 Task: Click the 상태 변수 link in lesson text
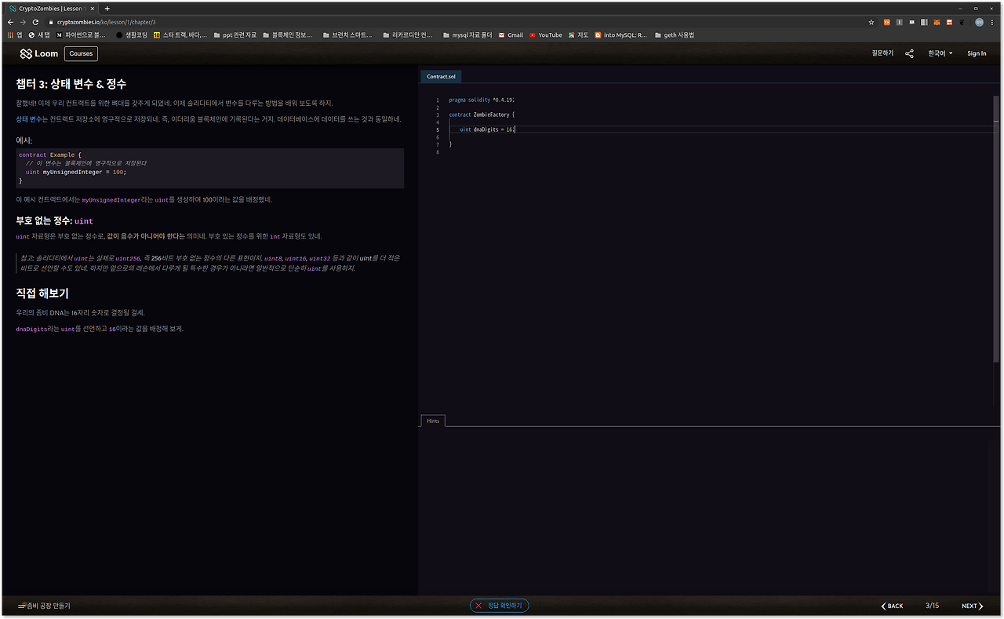coord(27,119)
